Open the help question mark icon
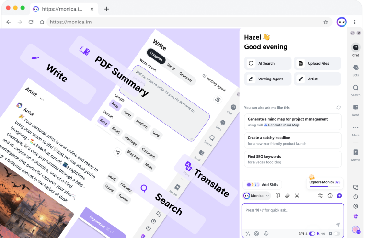Viewport: 368px width, 238px height. (x=356, y=197)
